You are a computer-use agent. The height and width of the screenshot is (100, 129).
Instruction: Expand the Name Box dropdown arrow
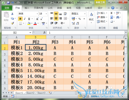[x=30, y=33]
